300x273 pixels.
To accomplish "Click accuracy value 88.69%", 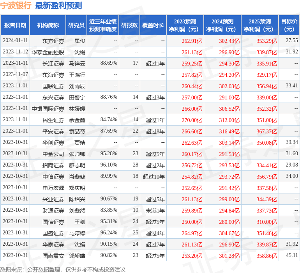I will click(x=109, y=63).
